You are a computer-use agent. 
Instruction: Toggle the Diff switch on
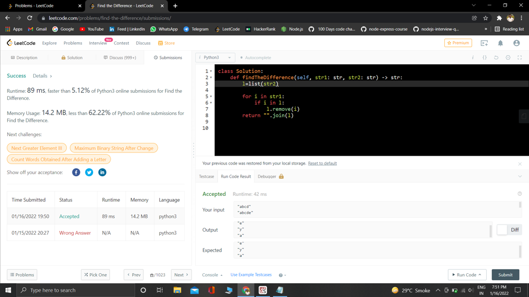(x=503, y=230)
